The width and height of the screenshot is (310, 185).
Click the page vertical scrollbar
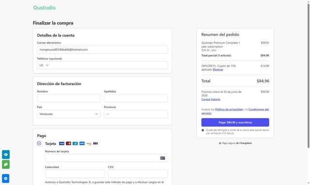(308, 75)
